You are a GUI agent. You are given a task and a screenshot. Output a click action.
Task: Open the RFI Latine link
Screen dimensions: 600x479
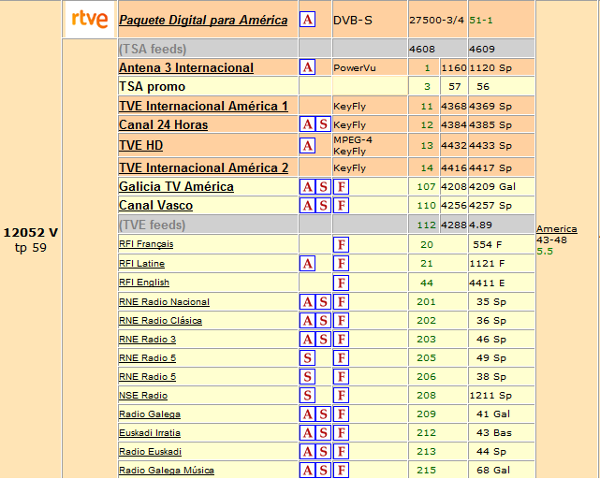(x=141, y=264)
